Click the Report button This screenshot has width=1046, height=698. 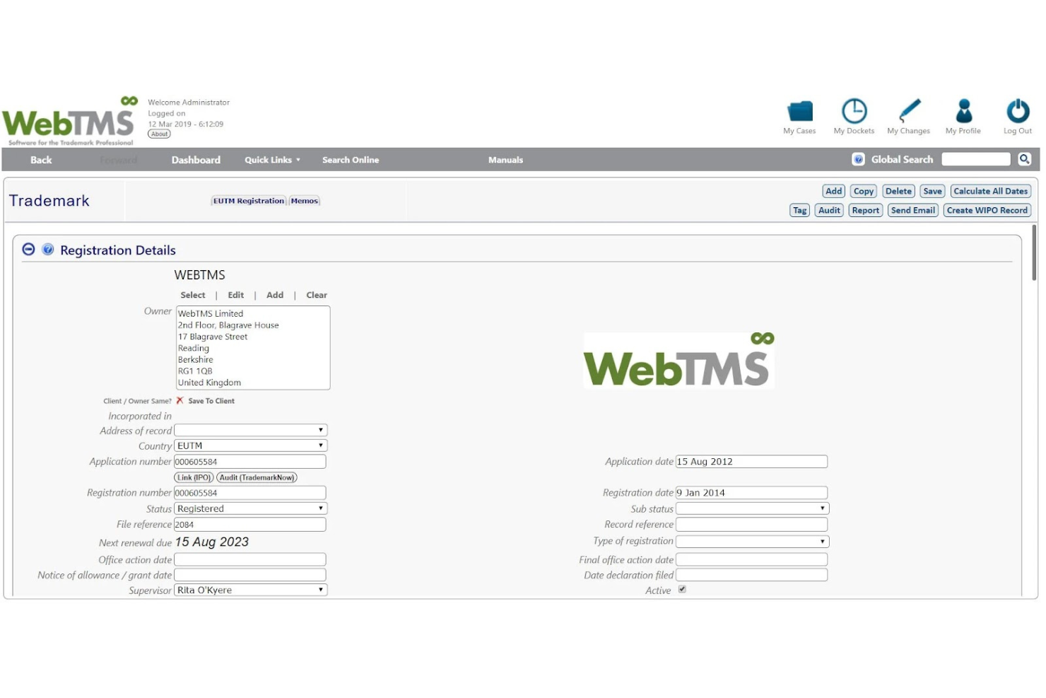(x=865, y=210)
